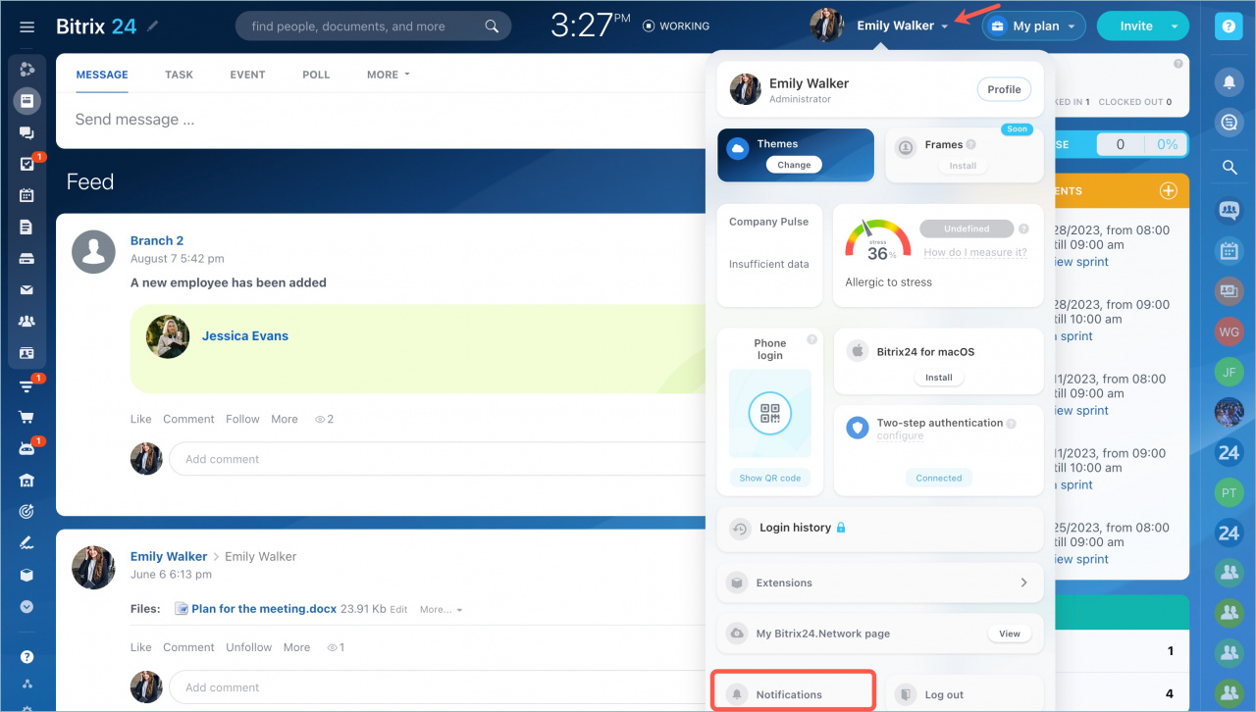This screenshot has width=1256, height=712.
Task: Open the Drive icon in left sidebar
Action: pyautogui.click(x=27, y=259)
